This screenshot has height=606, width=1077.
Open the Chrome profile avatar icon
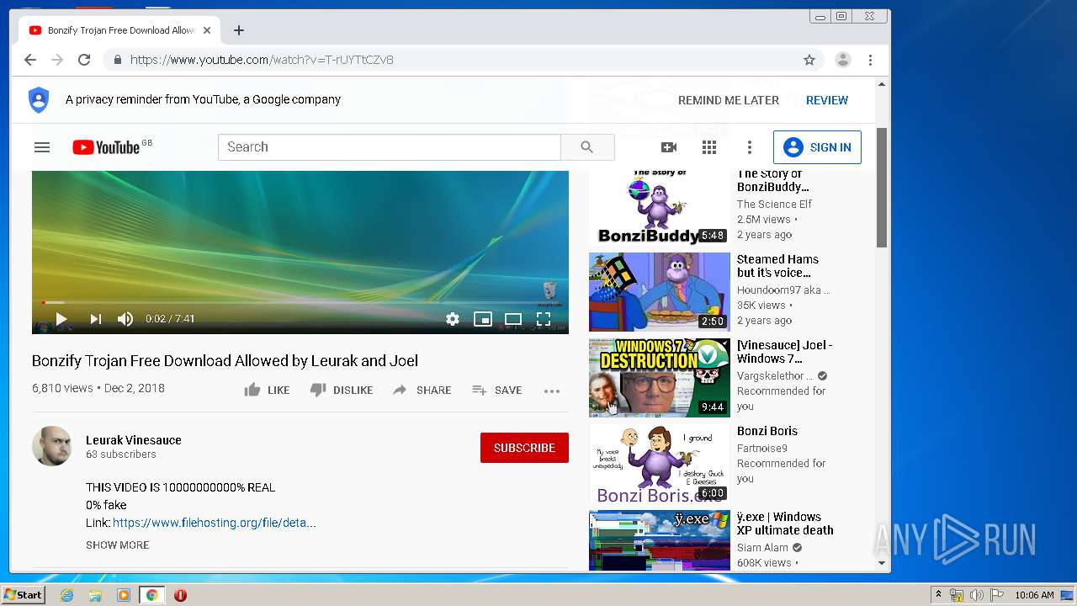[842, 60]
